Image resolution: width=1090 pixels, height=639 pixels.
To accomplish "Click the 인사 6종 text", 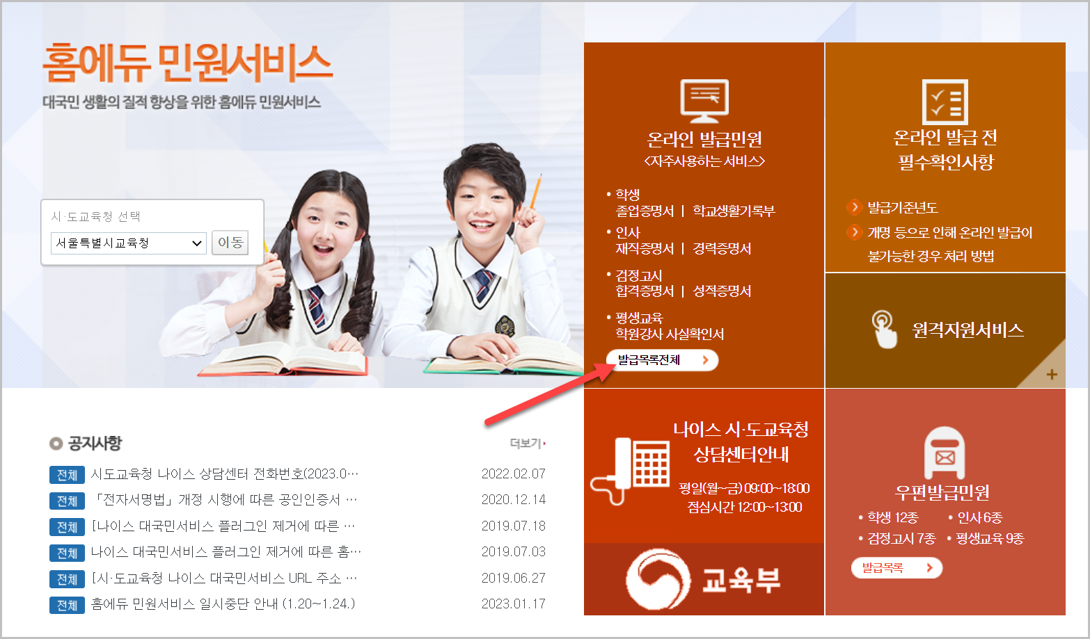I will pyautogui.click(x=980, y=517).
